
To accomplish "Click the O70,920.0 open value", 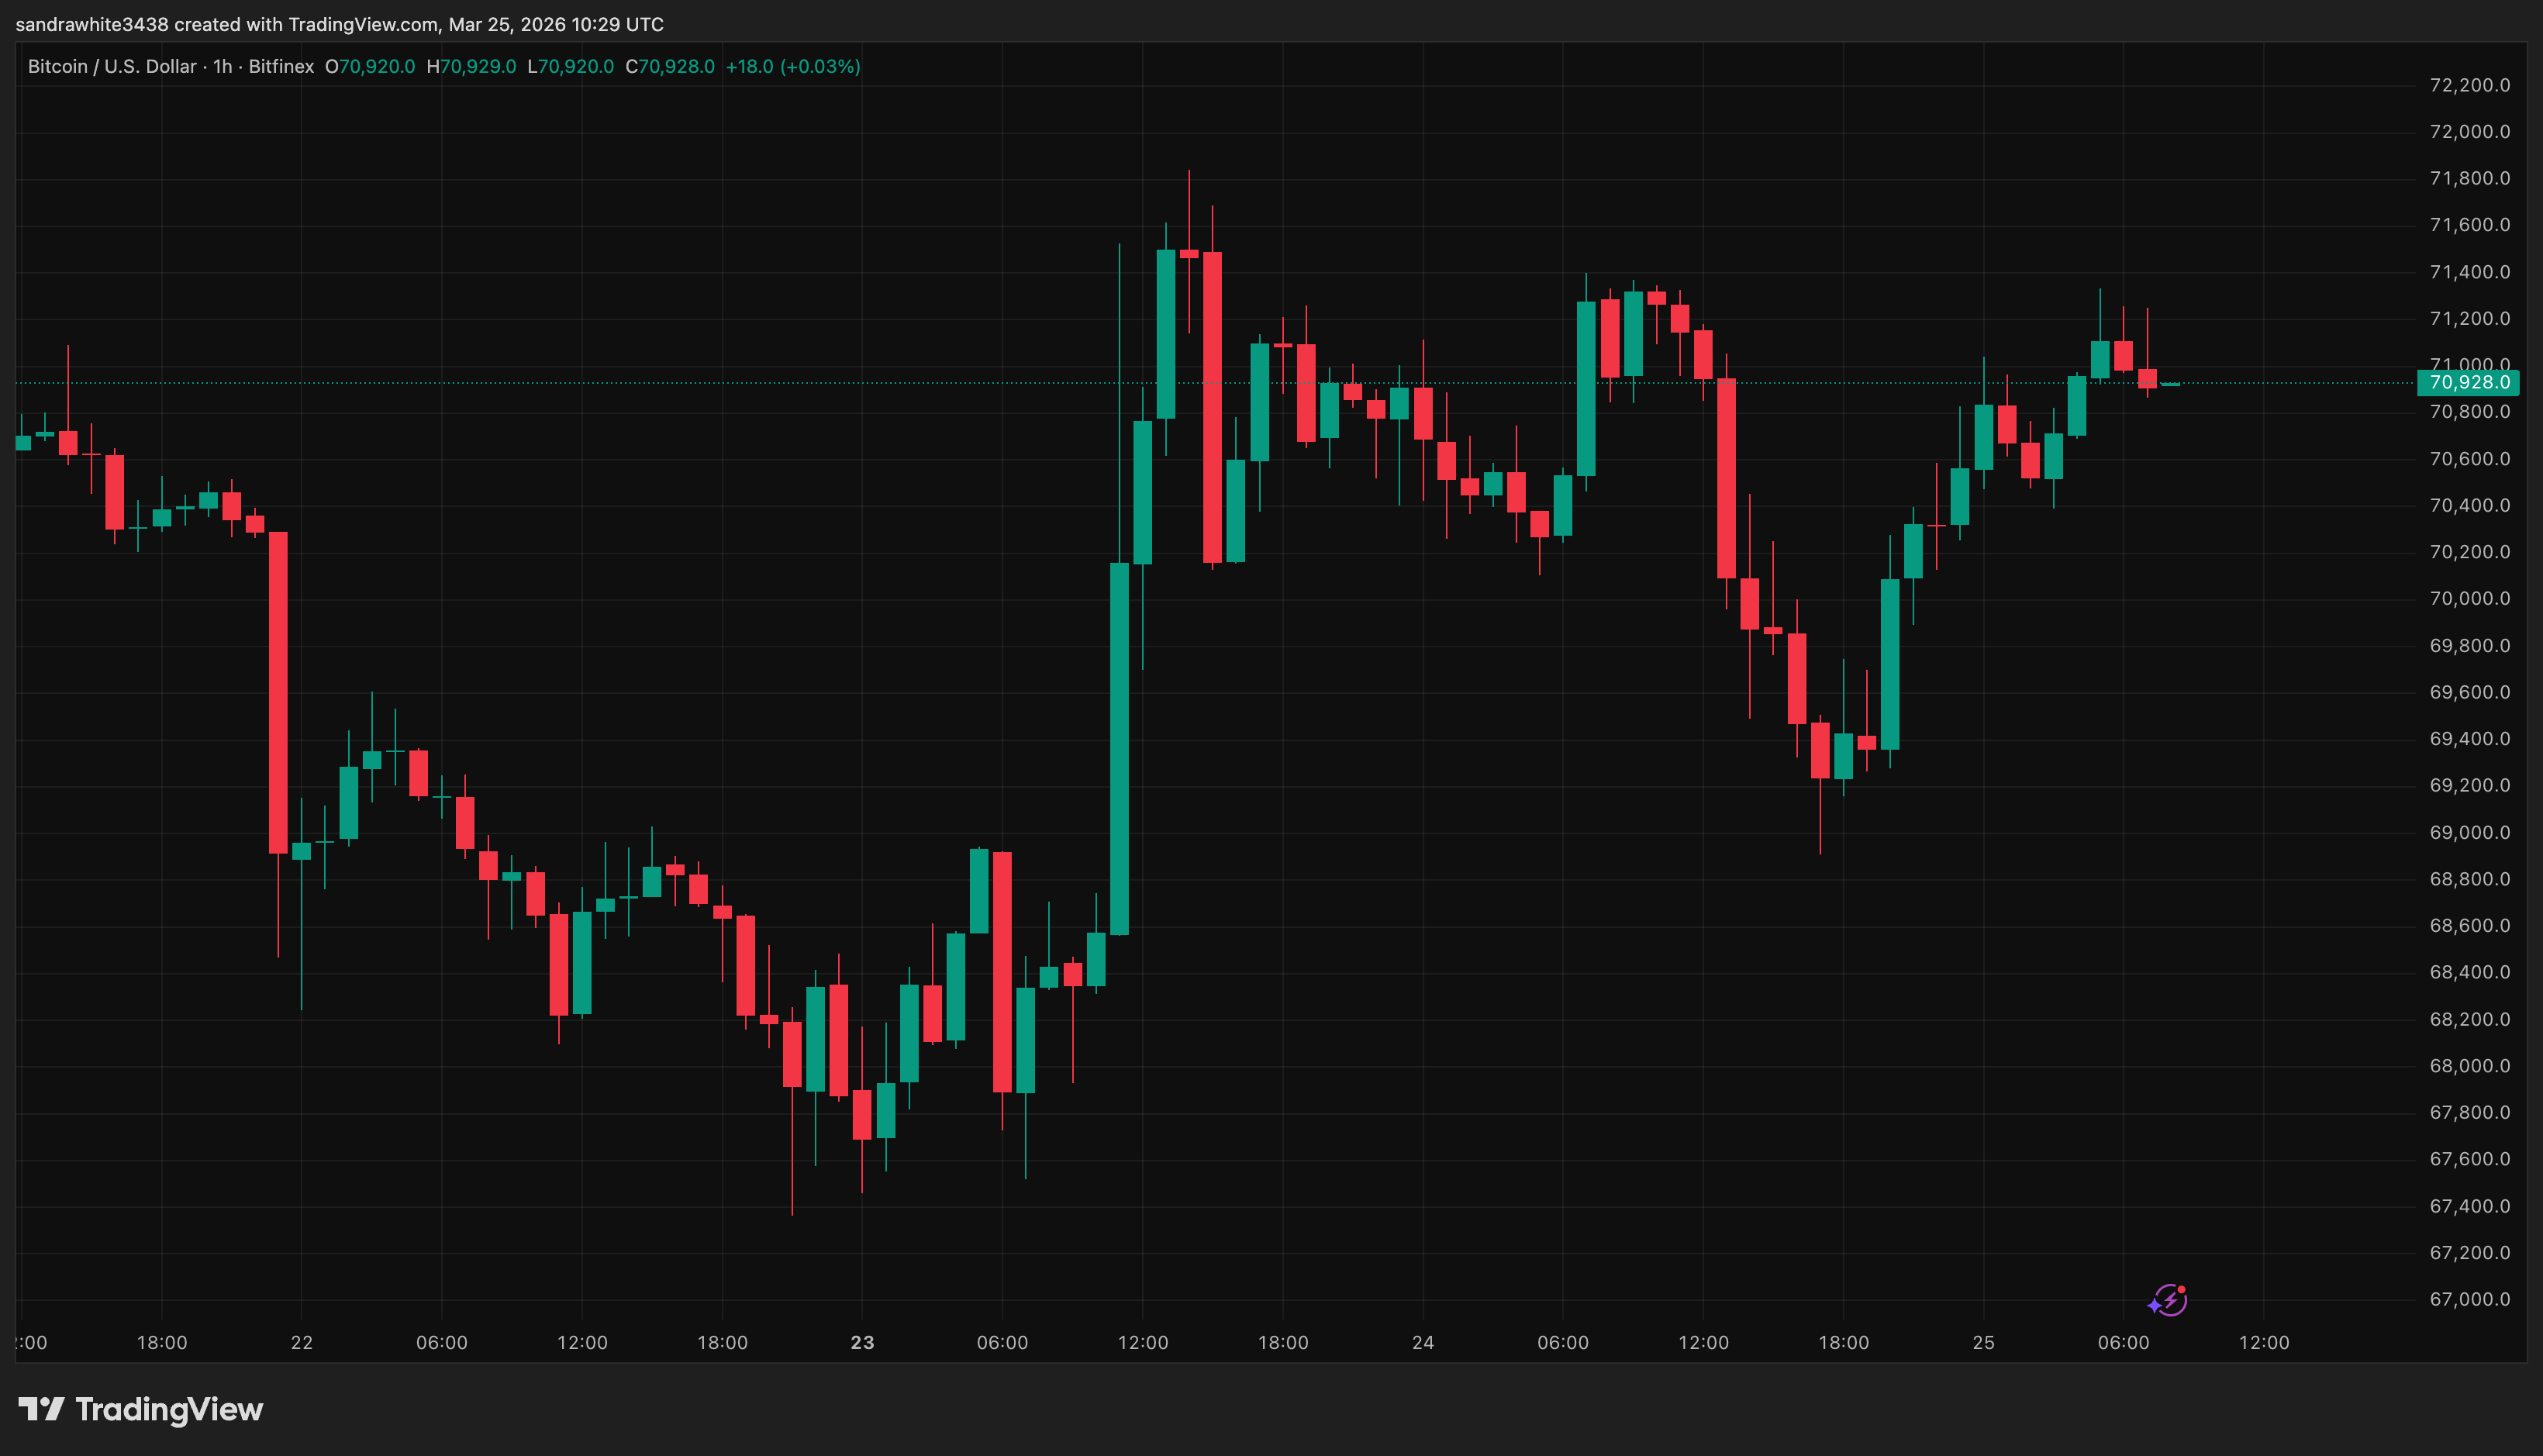I will pos(371,67).
